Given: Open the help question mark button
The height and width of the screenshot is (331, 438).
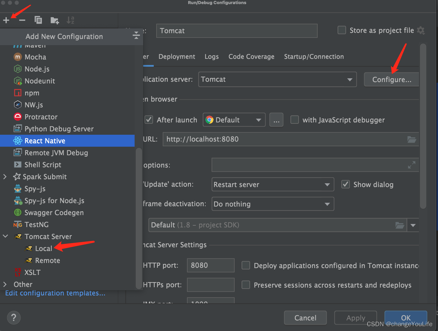Looking at the screenshot, I should point(14,318).
